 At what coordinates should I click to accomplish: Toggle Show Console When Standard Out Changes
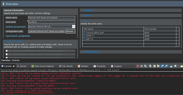coord(162,66)
